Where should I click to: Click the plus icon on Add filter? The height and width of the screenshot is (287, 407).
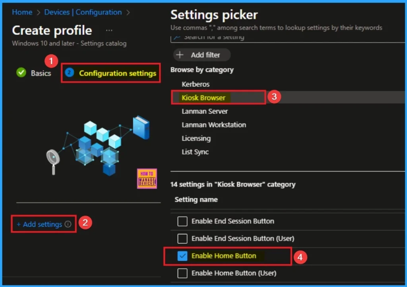click(x=180, y=55)
